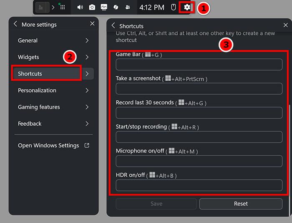
Task: Expand the Gaming features chevron arrow
Action: (87, 107)
